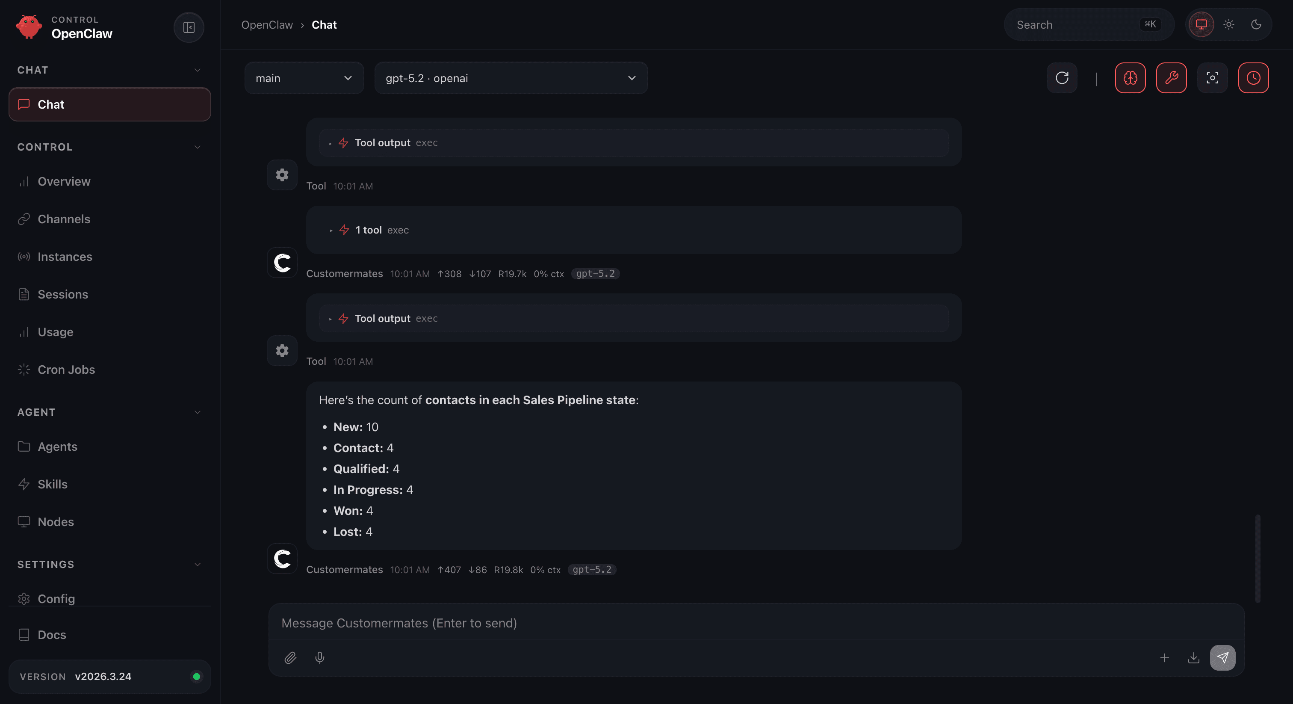Image resolution: width=1293 pixels, height=704 pixels.
Task: Switch to light theme with the sun icon
Action: coord(1228,24)
